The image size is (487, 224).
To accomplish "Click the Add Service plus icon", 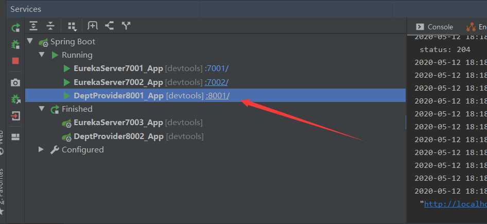I will coord(93,26).
